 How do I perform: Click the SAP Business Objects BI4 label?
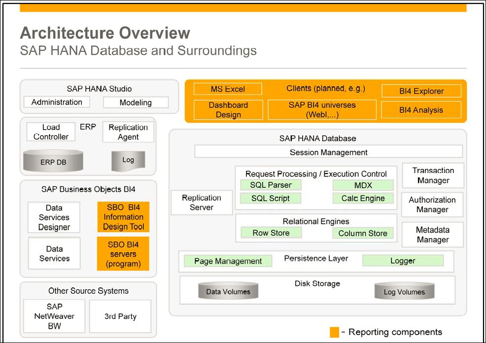88,189
